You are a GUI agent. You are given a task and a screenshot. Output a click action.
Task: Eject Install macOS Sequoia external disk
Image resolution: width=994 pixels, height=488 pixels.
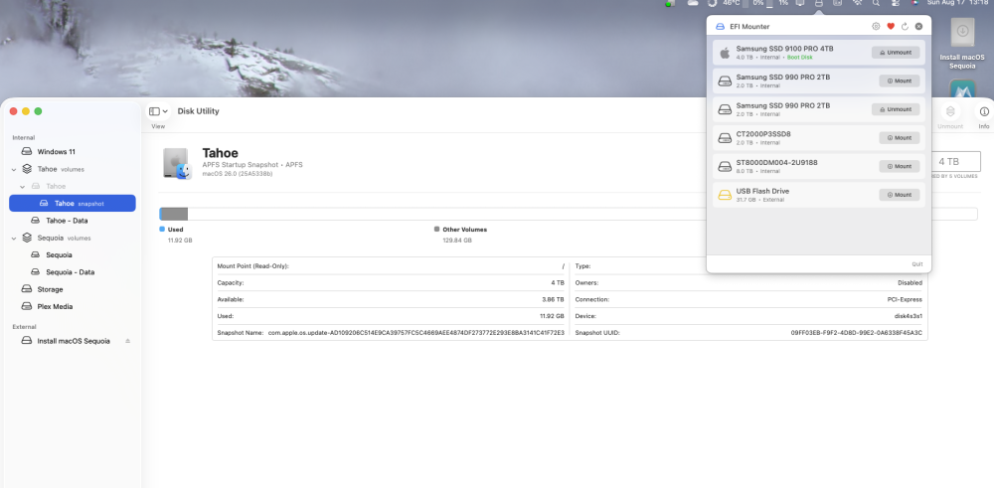click(x=127, y=341)
